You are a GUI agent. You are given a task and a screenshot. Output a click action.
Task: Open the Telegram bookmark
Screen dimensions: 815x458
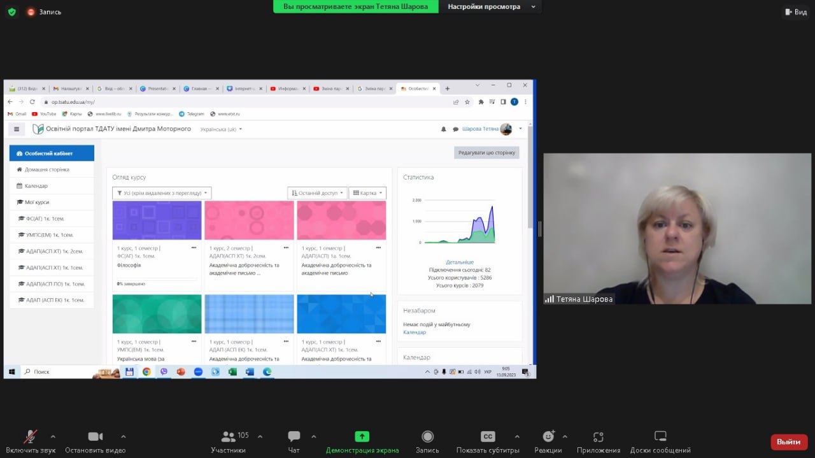192,114
